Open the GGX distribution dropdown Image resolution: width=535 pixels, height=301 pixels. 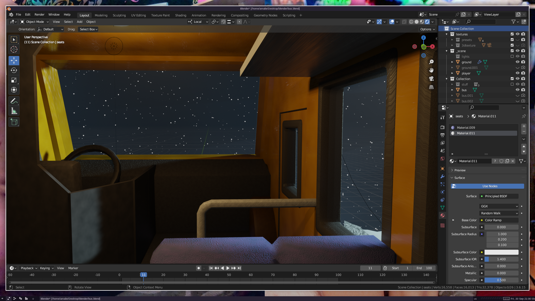click(x=499, y=206)
